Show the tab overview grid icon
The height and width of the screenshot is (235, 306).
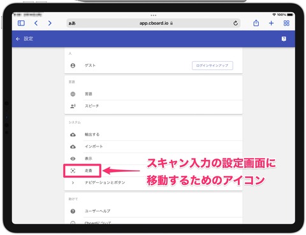point(286,23)
